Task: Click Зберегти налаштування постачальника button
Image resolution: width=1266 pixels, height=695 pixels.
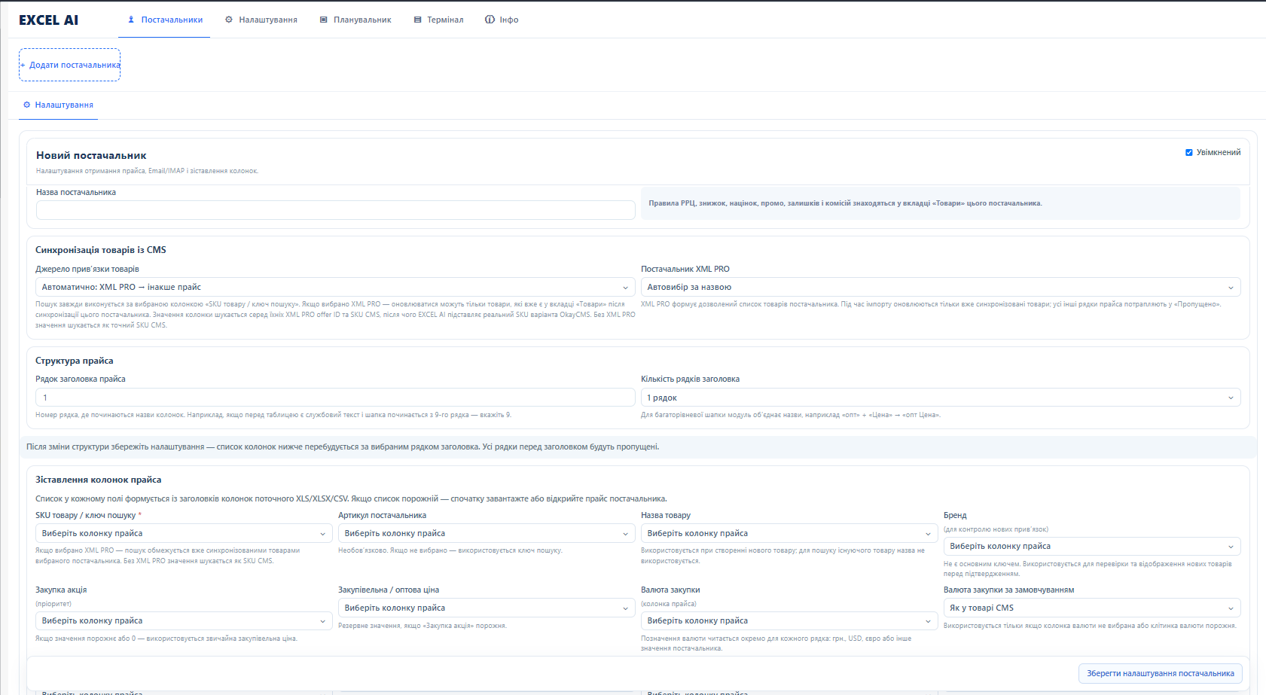Action: (1160, 673)
